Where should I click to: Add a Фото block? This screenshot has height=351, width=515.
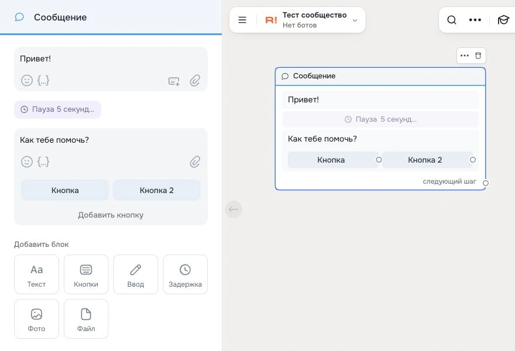[36, 319]
